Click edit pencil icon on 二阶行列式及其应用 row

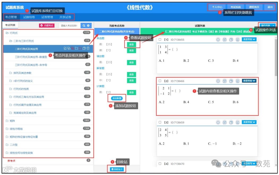65,48
